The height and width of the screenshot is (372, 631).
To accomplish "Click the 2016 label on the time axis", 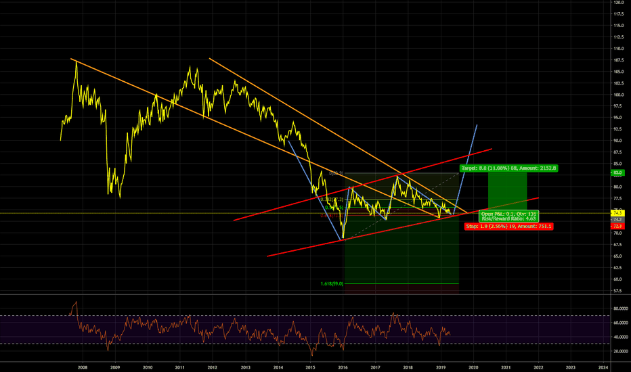I will [x=343, y=367].
